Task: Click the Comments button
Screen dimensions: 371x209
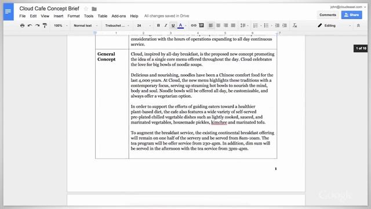Action: pyautogui.click(x=328, y=15)
